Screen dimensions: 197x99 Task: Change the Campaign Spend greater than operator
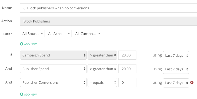click(103, 55)
